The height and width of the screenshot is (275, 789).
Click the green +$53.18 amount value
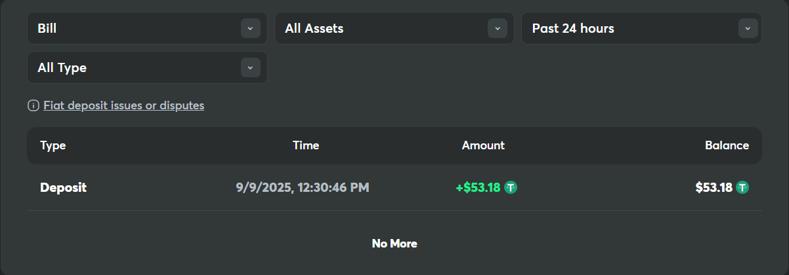coord(478,188)
